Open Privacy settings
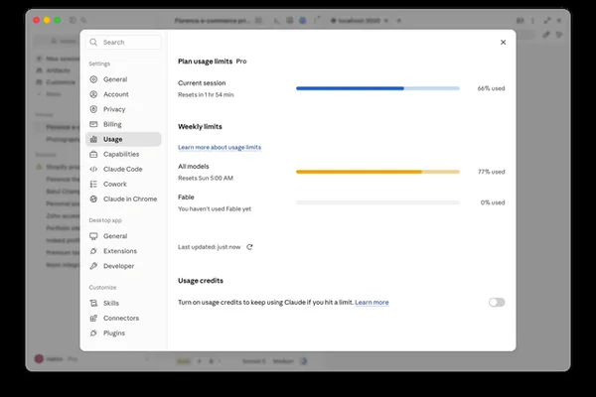 point(123,109)
